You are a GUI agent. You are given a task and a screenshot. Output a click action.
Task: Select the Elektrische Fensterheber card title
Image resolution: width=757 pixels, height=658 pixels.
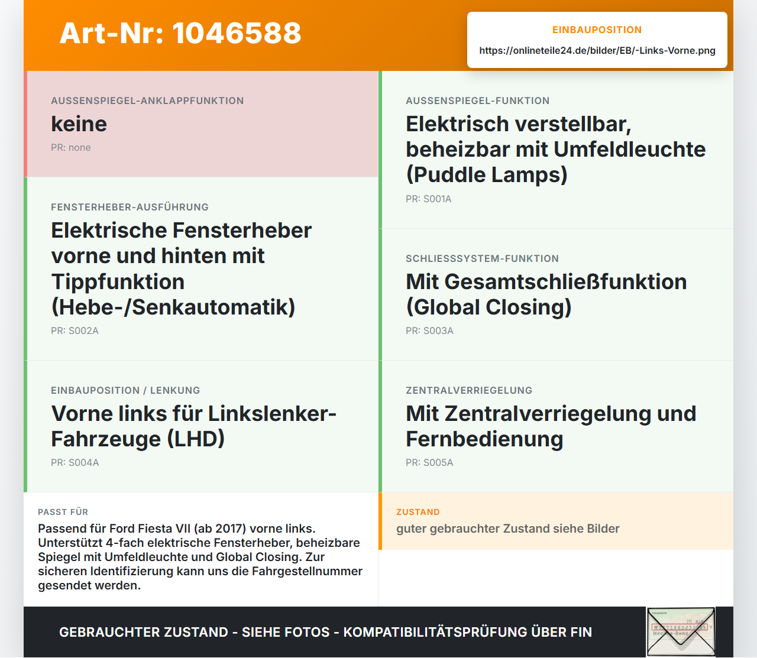tap(181, 268)
